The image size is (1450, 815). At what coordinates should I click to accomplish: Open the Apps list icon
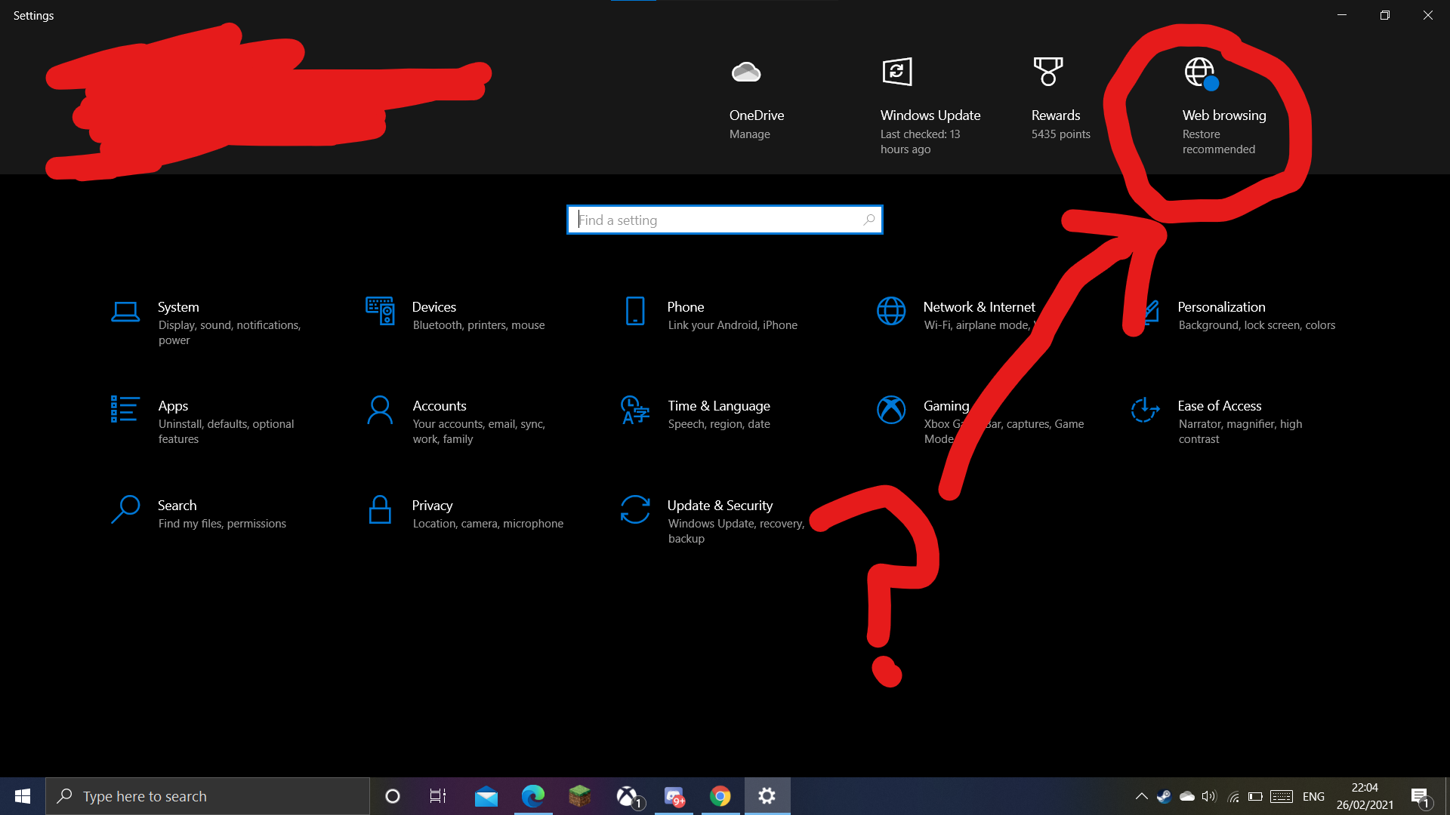(125, 409)
